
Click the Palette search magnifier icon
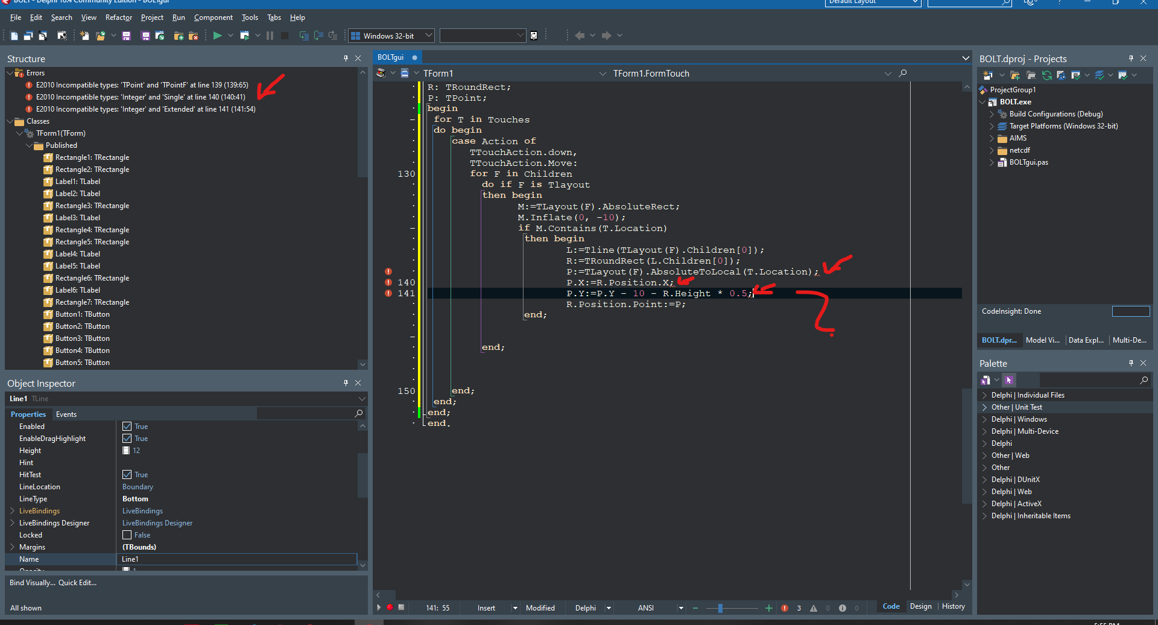tap(1144, 380)
